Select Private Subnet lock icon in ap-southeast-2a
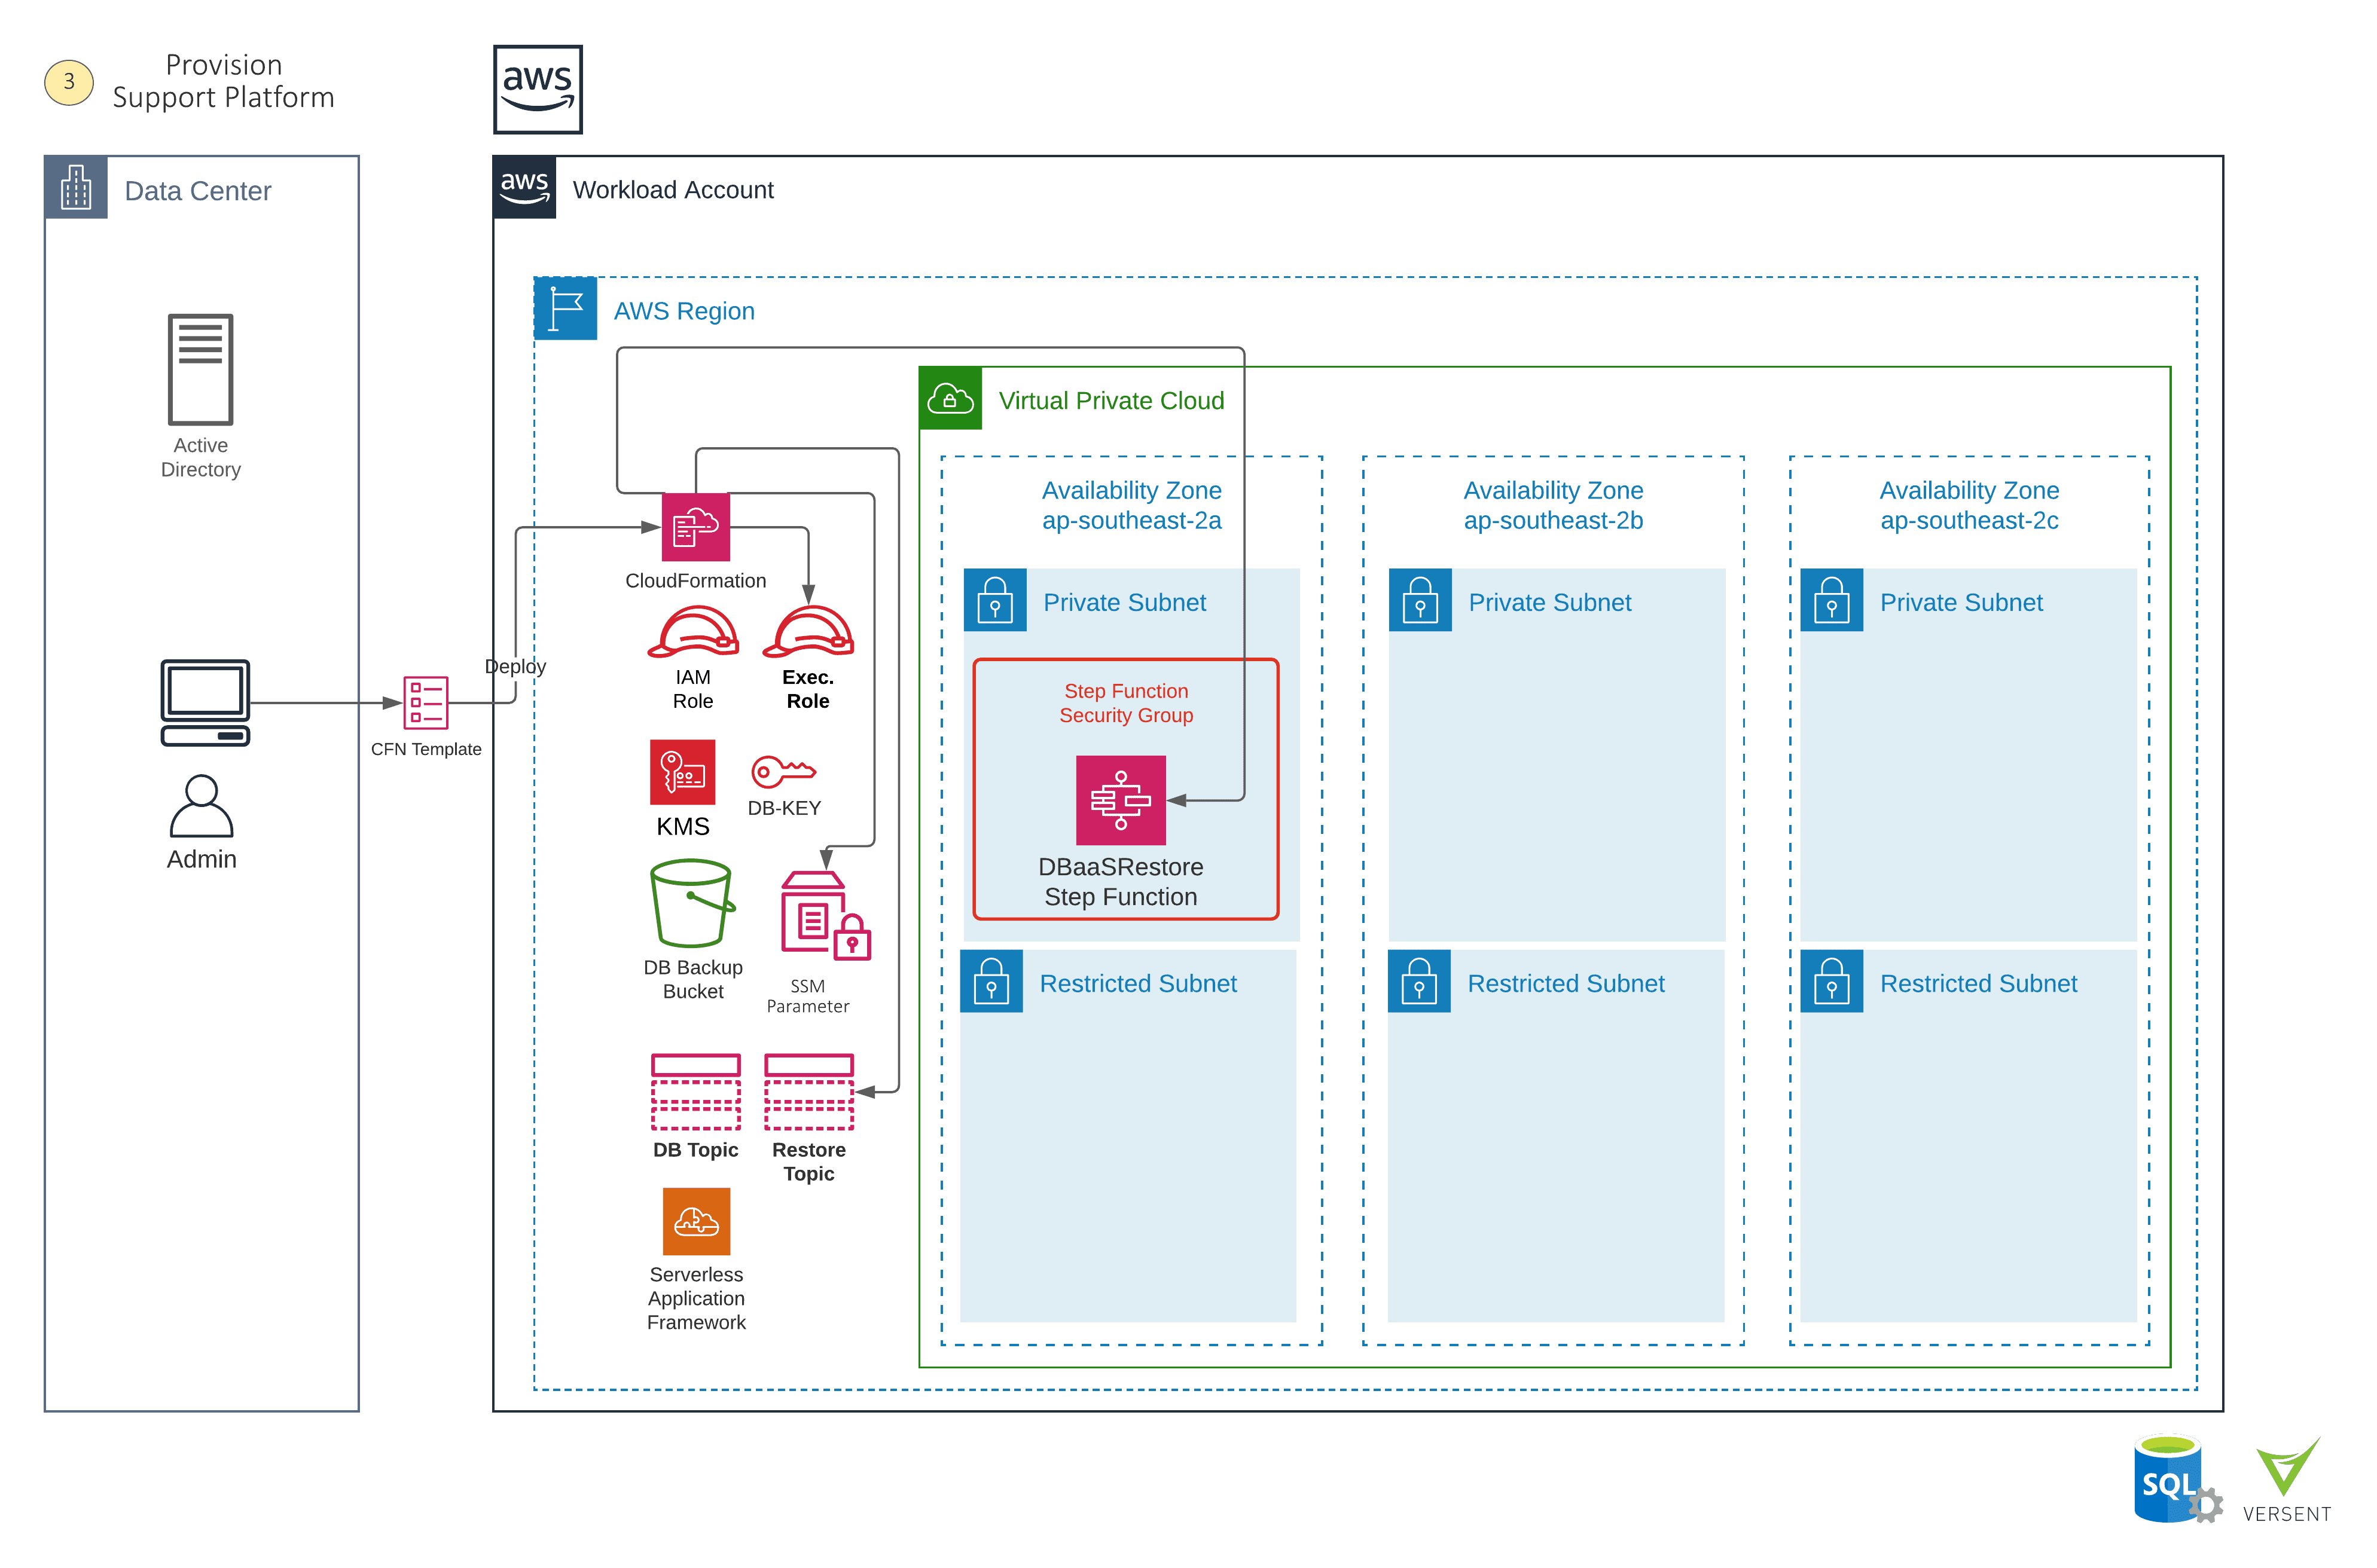The width and height of the screenshot is (2377, 1568). click(x=994, y=600)
